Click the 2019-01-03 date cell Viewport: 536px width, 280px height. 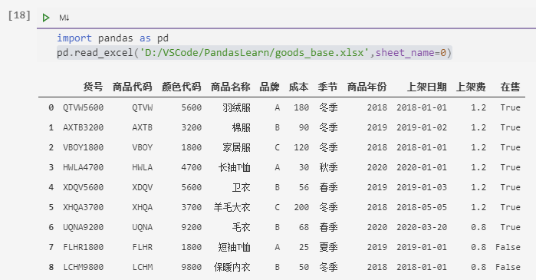(422, 187)
